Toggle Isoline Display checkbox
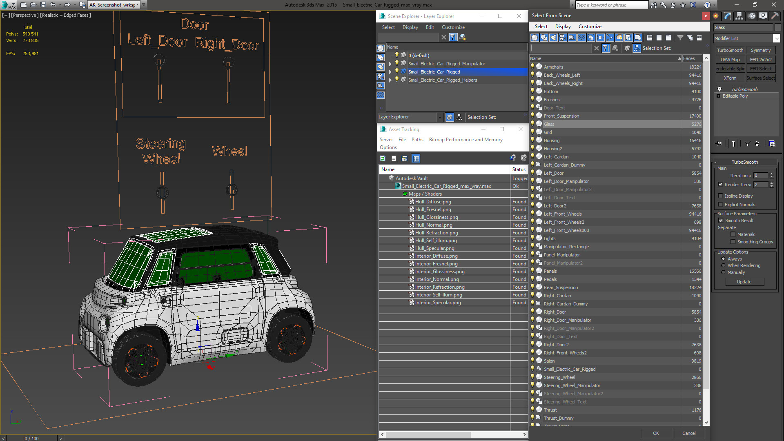This screenshot has height=441, width=784. coord(721,196)
